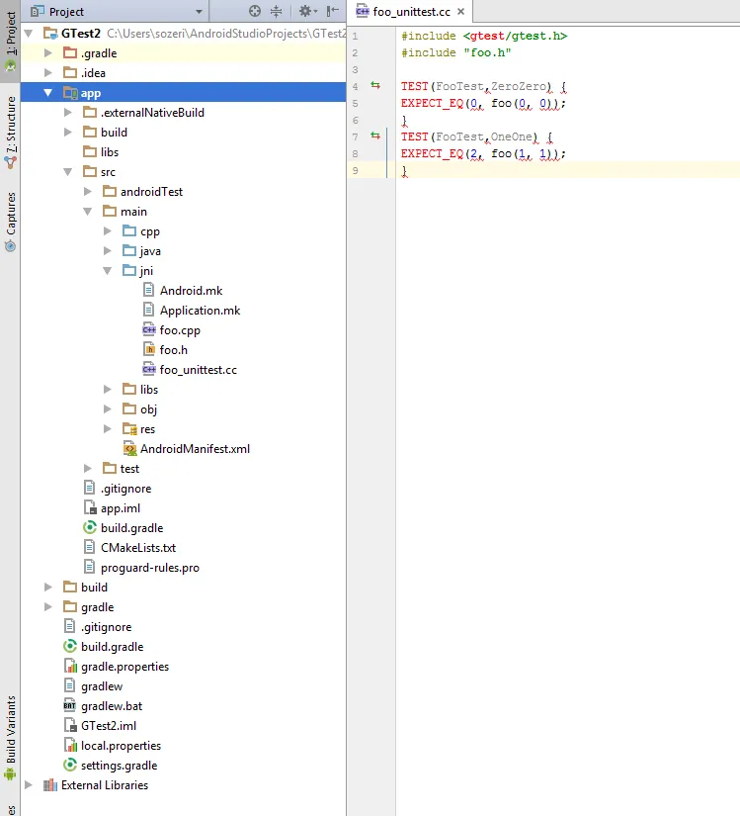
Task: Click the scroll-from-source target icon
Action: point(255,11)
